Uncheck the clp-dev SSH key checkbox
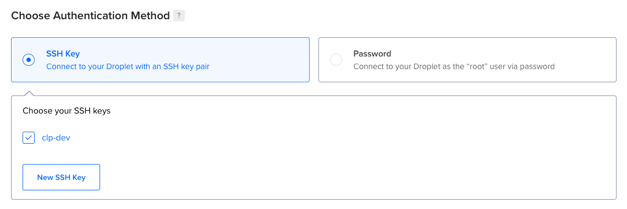The height and width of the screenshot is (209, 627). [29, 138]
